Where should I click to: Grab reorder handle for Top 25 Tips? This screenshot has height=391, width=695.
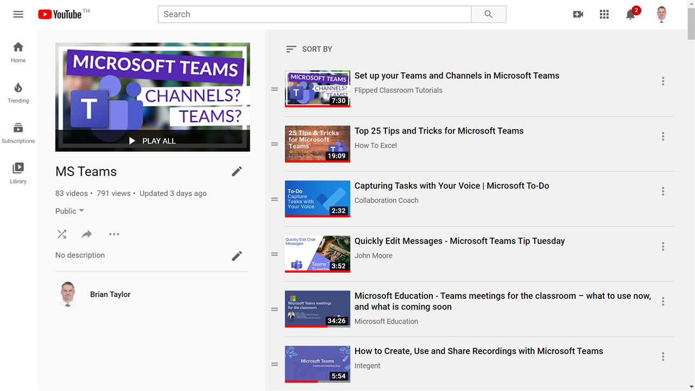(x=275, y=144)
